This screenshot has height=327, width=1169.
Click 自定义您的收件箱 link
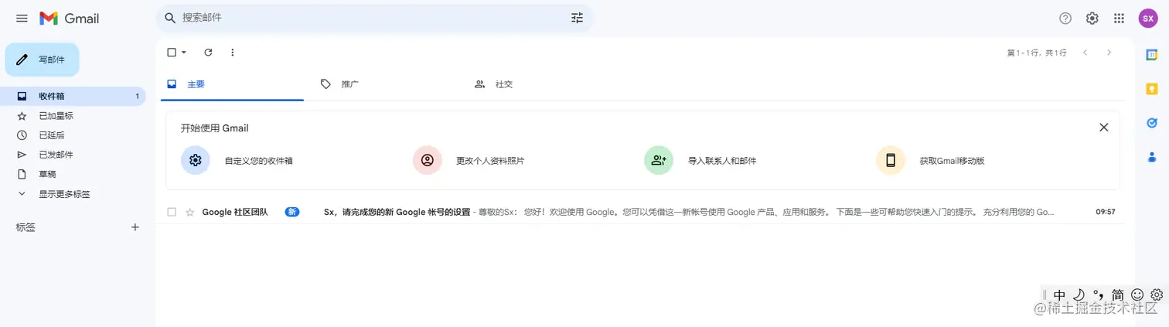(x=258, y=161)
